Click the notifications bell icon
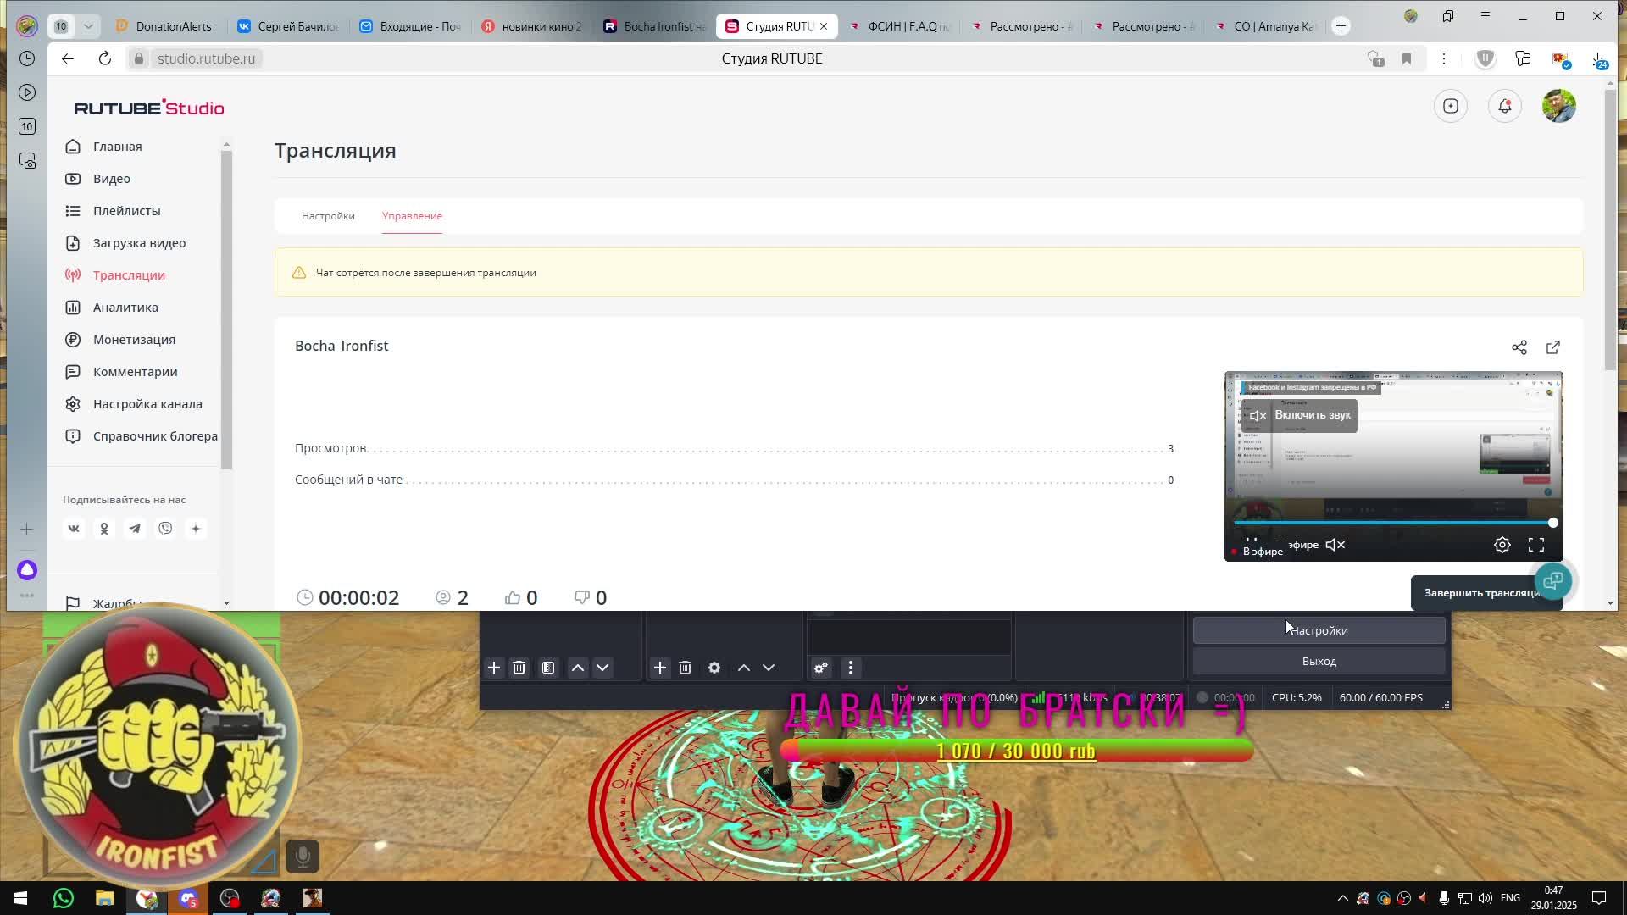Viewport: 1627px width, 915px height. pyautogui.click(x=1505, y=106)
